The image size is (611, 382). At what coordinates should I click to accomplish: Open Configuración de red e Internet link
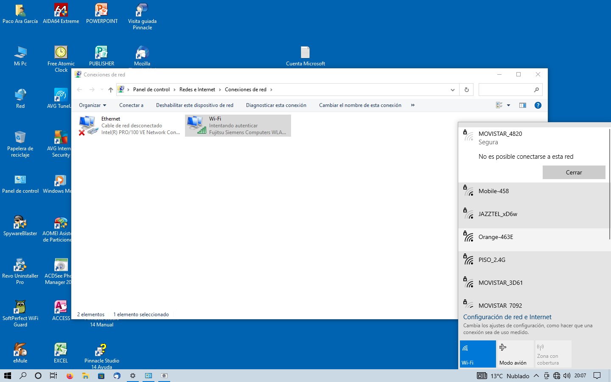[507, 317]
